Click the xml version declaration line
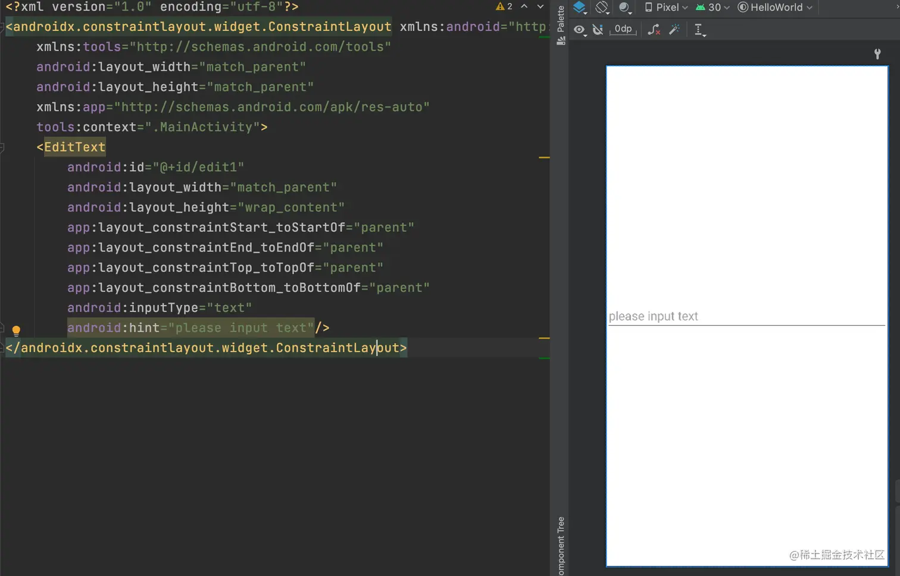 click(x=152, y=7)
